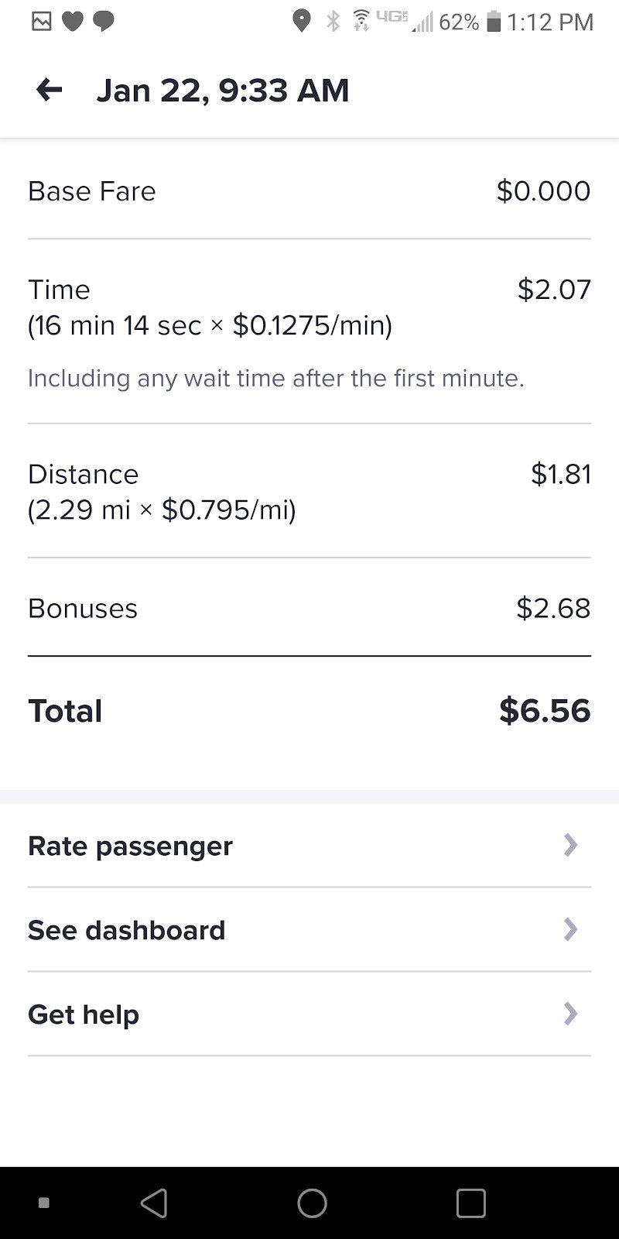Viewport: 619px width, 1239px height.
Task: Tap the Total $6.56 amount
Action: point(544,711)
